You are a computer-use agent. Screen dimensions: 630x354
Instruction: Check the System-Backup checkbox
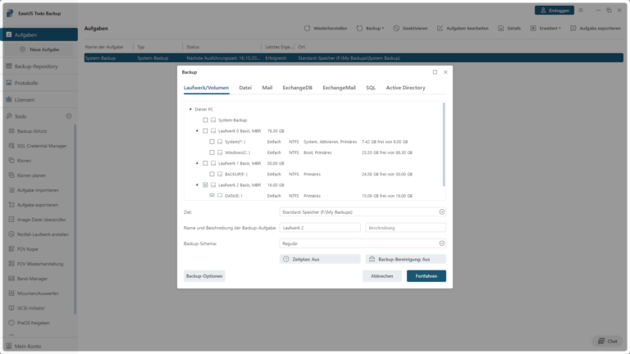(205, 120)
